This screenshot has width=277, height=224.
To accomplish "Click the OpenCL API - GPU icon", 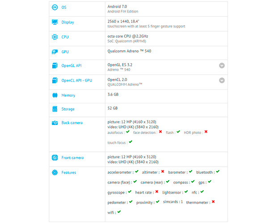I will click(55, 80).
